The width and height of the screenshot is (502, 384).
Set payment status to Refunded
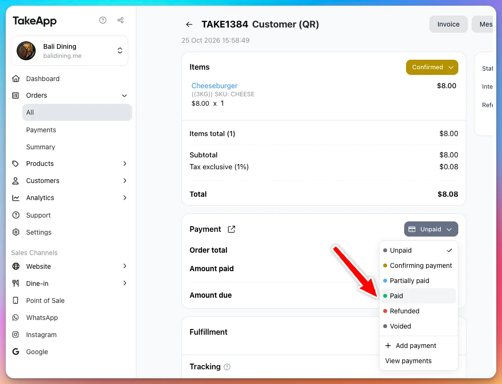[x=418, y=311]
